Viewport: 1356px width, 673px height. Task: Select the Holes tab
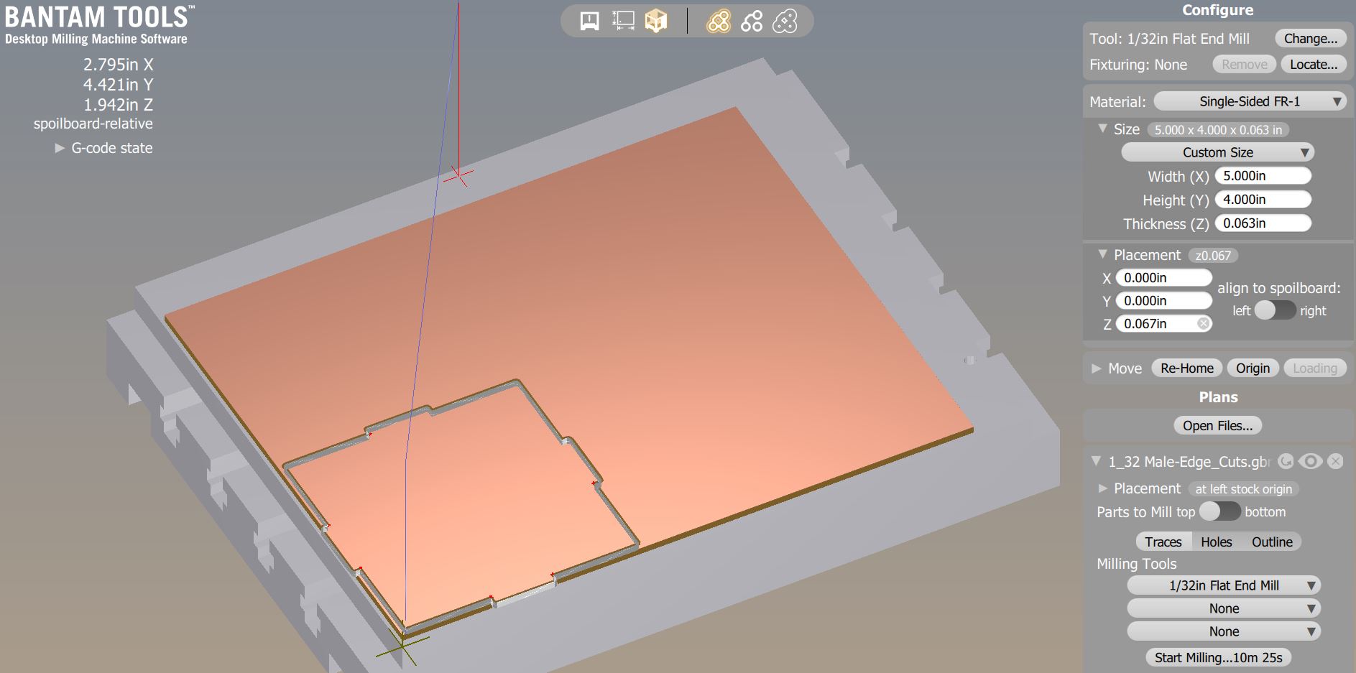pos(1216,542)
